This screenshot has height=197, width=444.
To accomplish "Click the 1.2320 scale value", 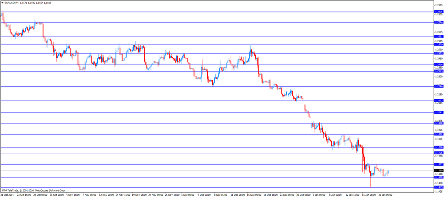I will coord(438,77).
